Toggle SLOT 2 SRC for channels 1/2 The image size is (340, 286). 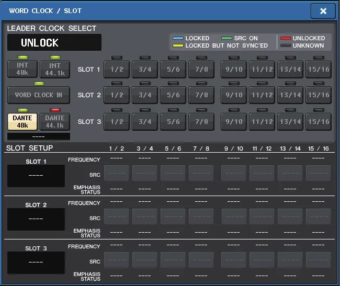117,216
